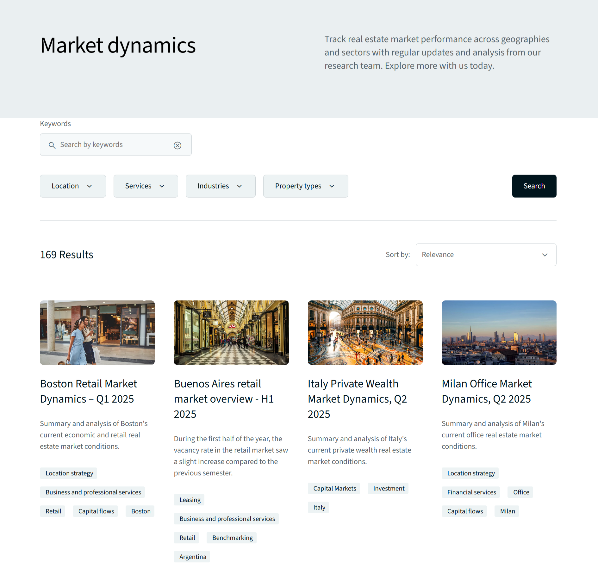Open the Italy Galleria thumbnail image
This screenshot has width=598, height=568.
[365, 333]
